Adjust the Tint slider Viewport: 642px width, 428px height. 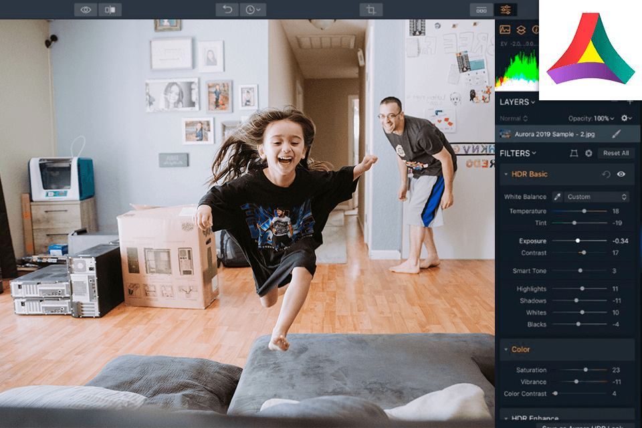coord(579,223)
